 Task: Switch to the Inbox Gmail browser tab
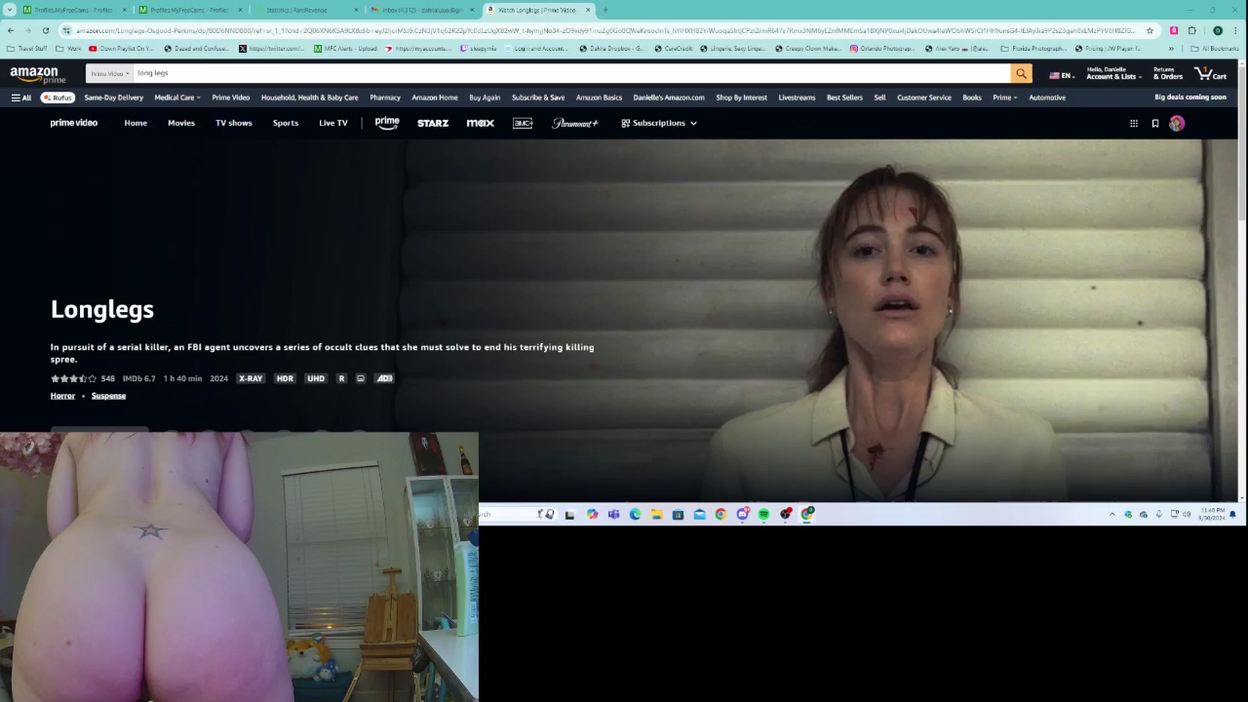click(421, 10)
